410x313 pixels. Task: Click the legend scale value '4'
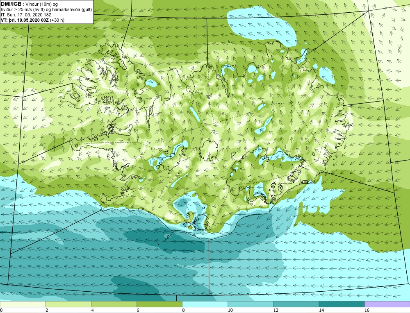92,311
